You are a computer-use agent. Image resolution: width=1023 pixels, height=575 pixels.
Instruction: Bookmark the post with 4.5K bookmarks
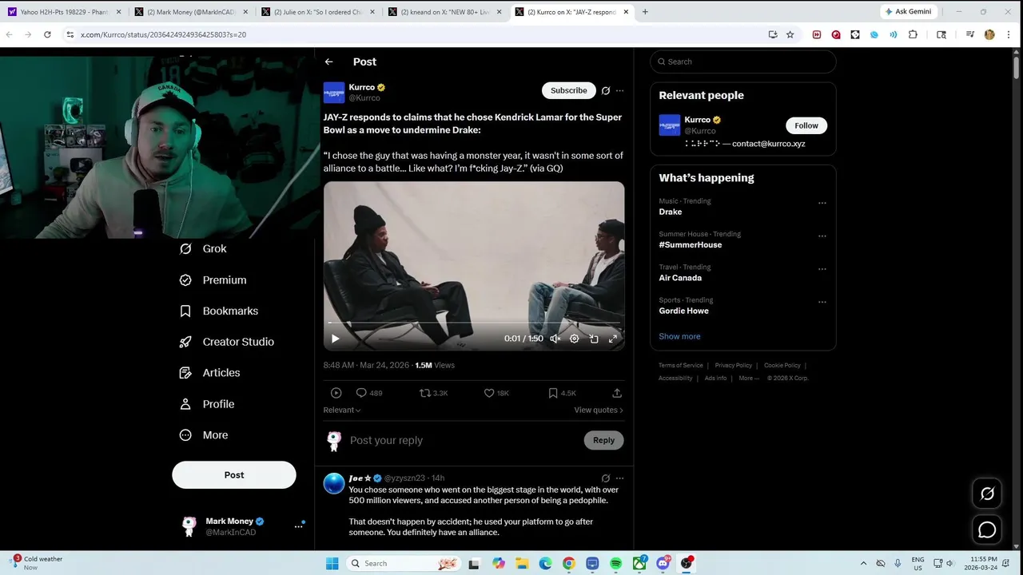[x=553, y=393]
